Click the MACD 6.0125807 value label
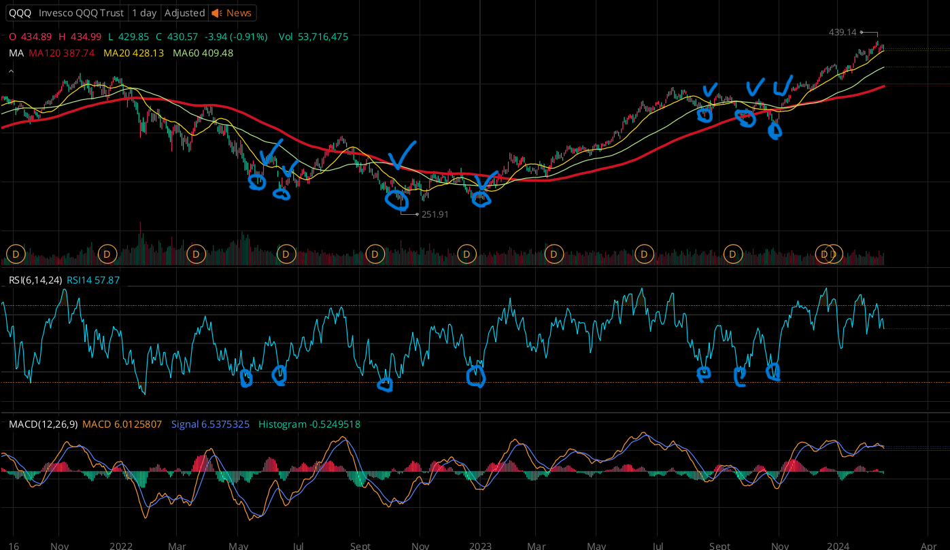The width and height of the screenshot is (950, 550). coord(122,424)
